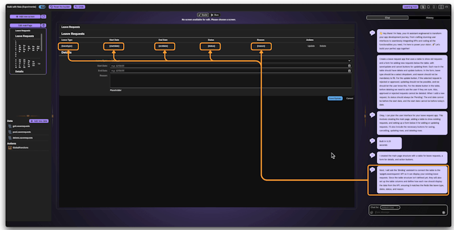Open the History tab
Screen dimensions: 454x230
[430, 18]
